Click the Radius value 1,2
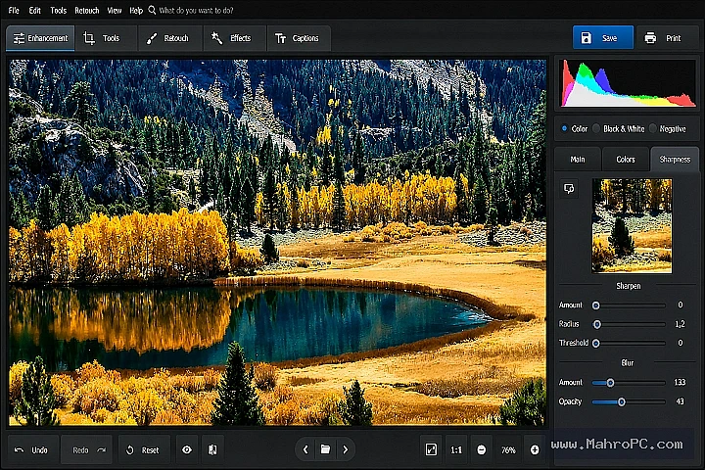The height and width of the screenshot is (470, 705). [680, 324]
